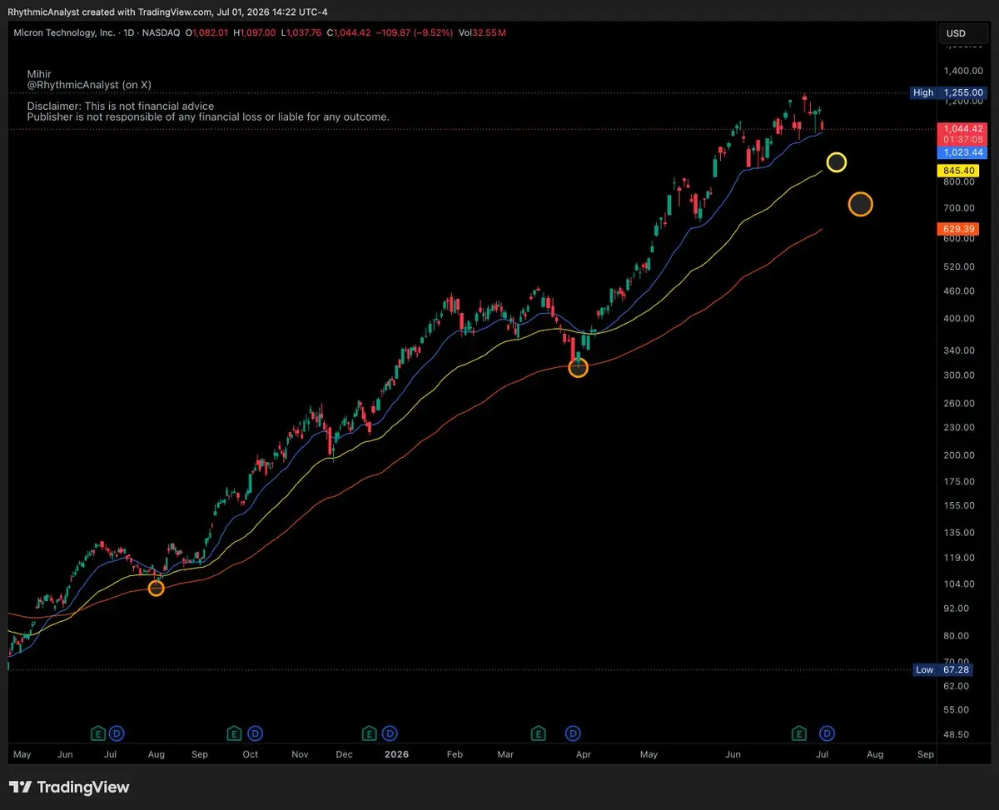Click the Vol 32.55 M volume readout
The height and width of the screenshot is (810, 999).
[482, 32]
